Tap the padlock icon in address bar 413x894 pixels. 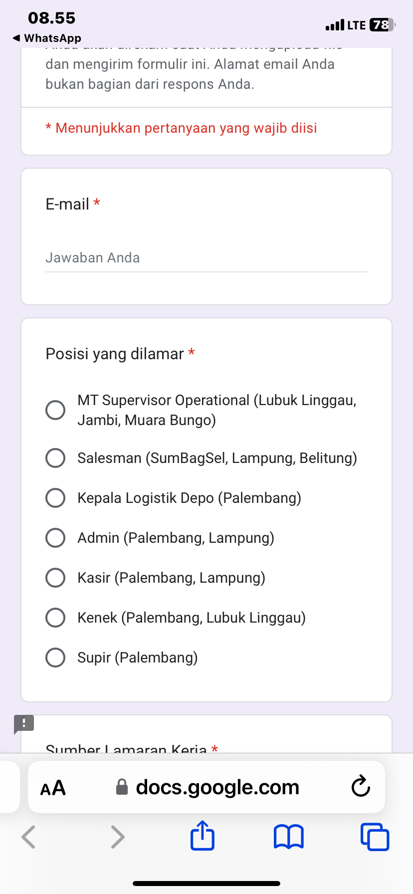pos(122,787)
